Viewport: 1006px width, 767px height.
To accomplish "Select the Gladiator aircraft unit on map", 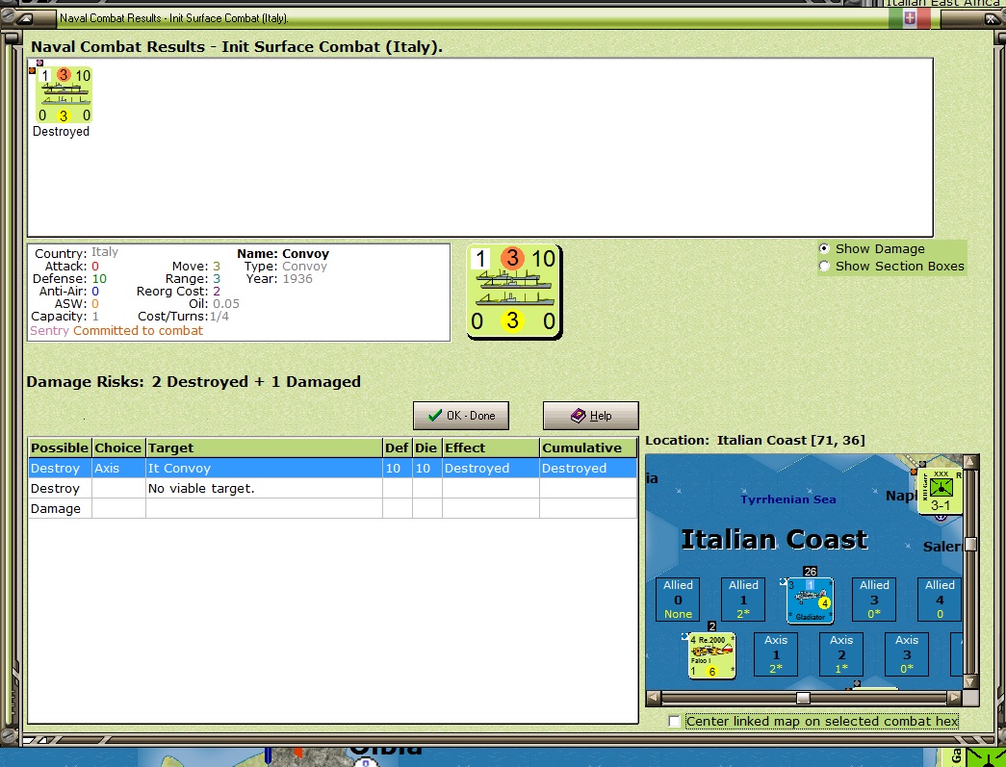I will (811, 601).
